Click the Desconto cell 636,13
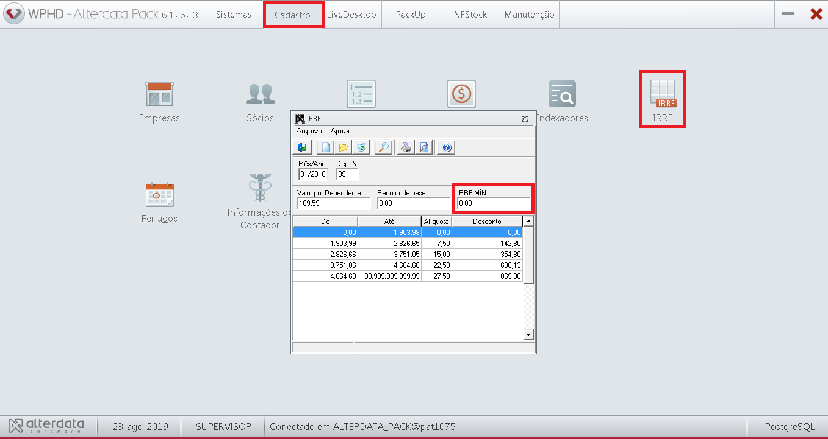The width and height of the screenshot is (828, 439). [x=487, y=265]
